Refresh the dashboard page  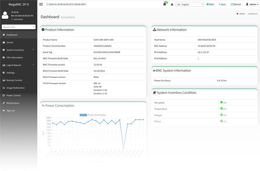click(236, 4)
